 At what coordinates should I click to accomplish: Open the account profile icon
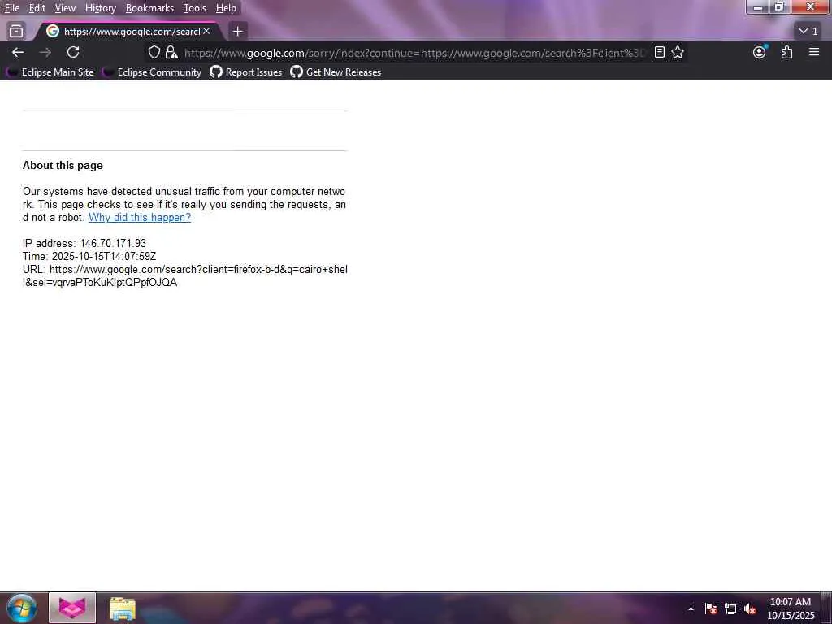(760, 52)
